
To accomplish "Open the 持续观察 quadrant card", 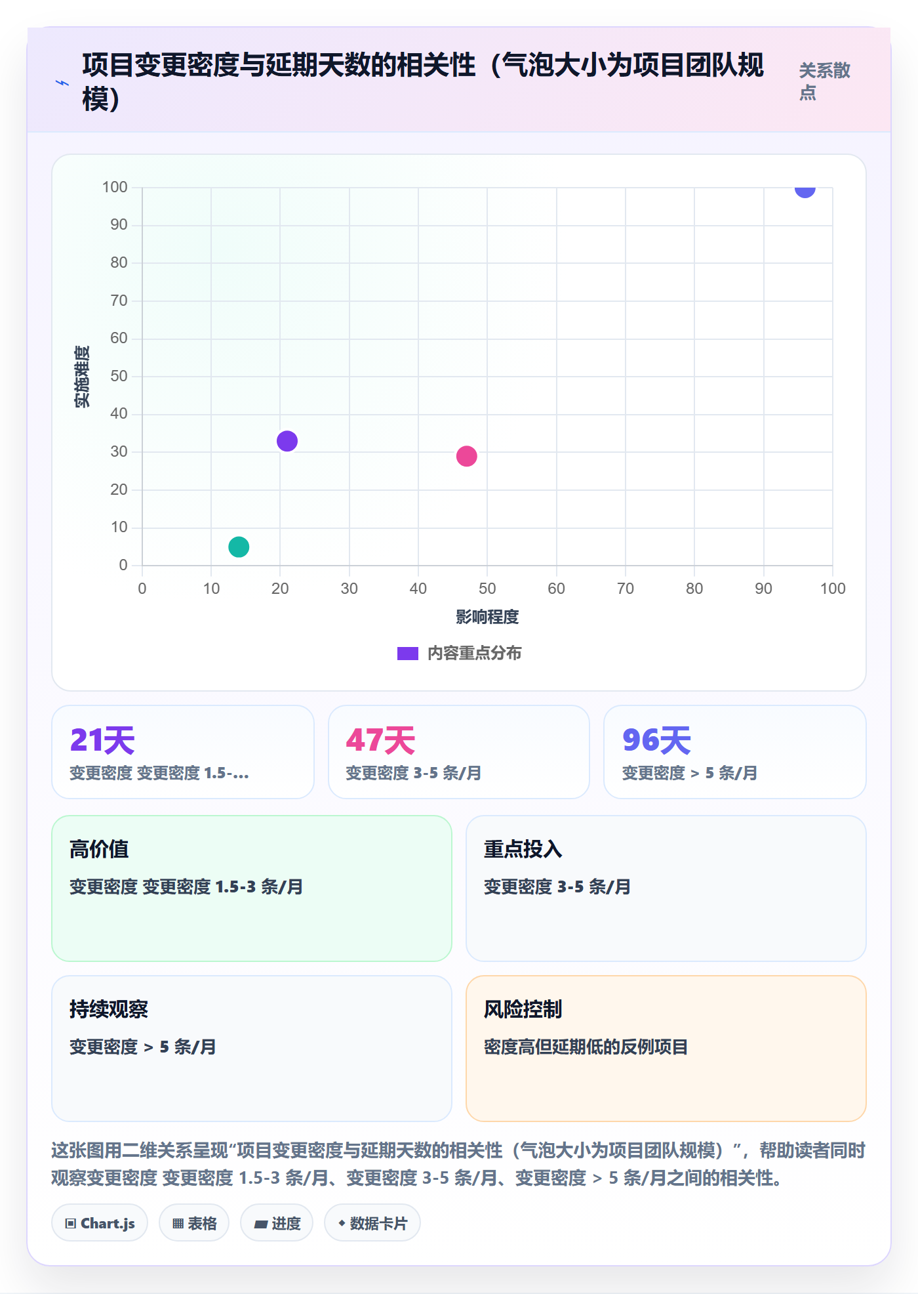I will 252,1049.
